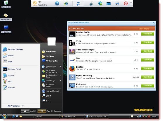The width and height of the screenshot is (163, 123).
Task: Click the help tray icon on taskbar
Action: (132, 116)
